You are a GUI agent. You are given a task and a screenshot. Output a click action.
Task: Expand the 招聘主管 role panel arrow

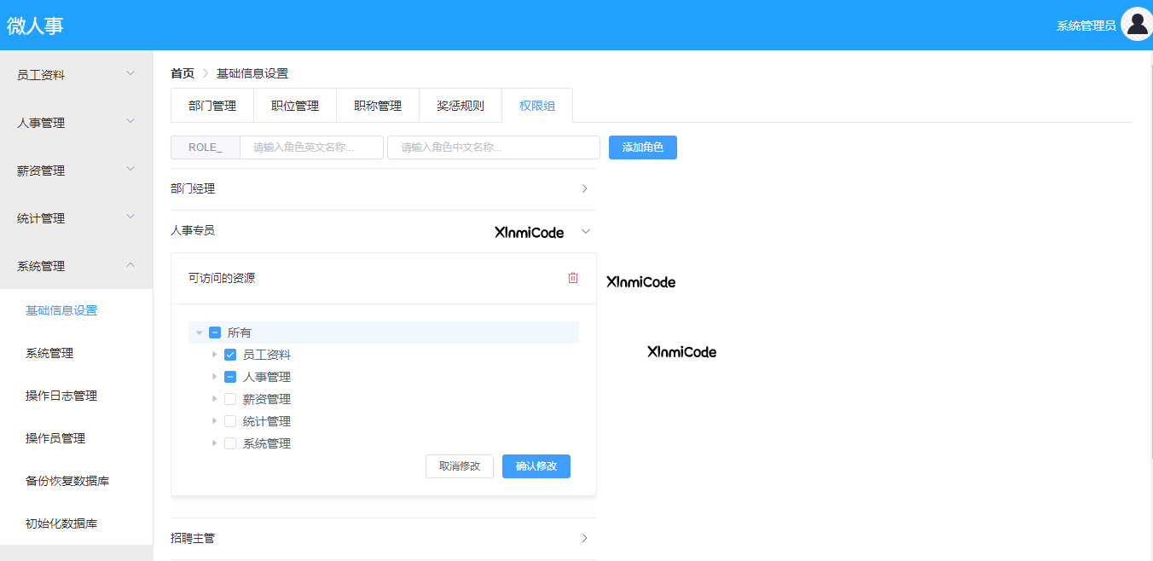tap(584, 539)
